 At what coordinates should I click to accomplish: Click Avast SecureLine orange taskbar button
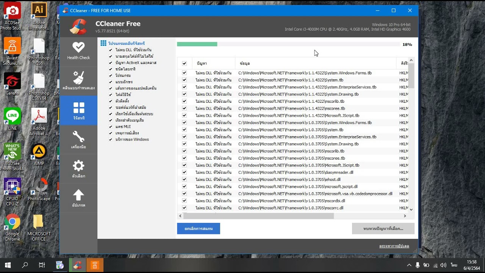tap(95, 265)
